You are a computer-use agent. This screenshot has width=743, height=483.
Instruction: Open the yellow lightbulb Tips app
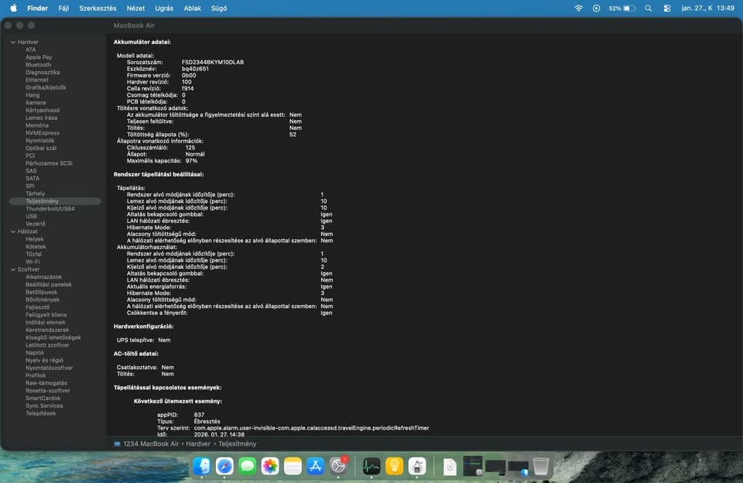[x=394, y=467]
